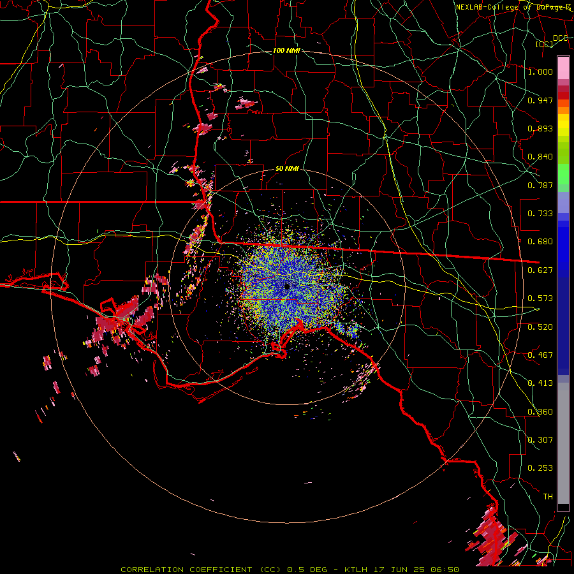
Task: Click the DCC product label above legend
Action: point(561,38)
